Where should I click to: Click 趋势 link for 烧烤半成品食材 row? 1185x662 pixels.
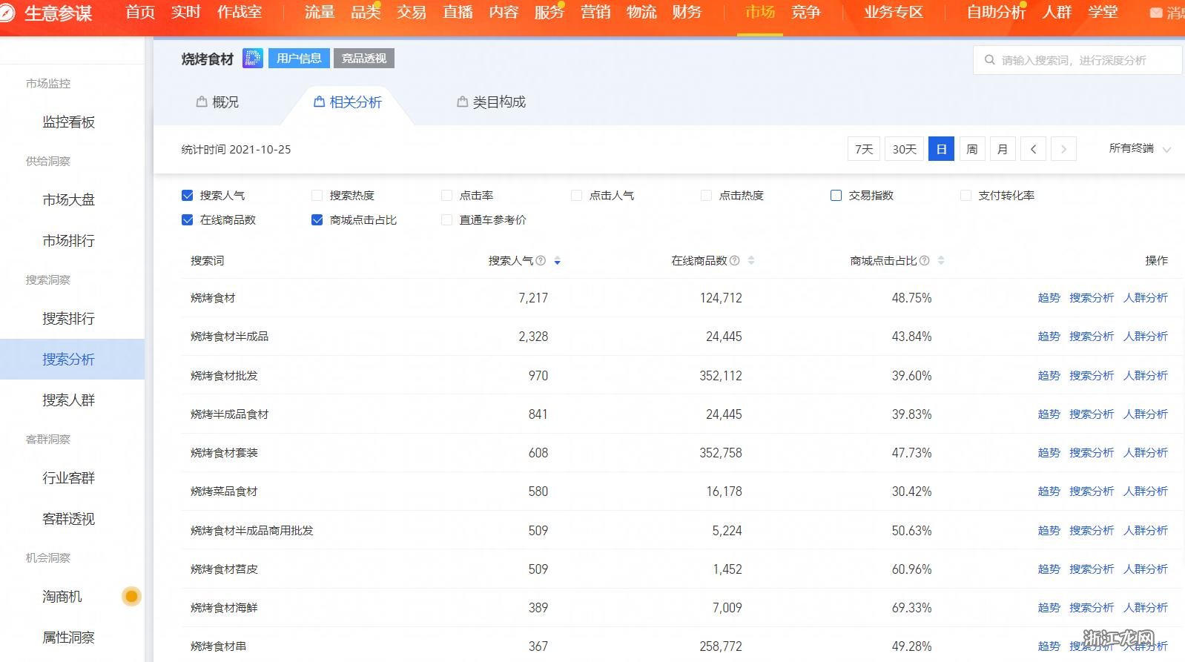point(1049,414)
